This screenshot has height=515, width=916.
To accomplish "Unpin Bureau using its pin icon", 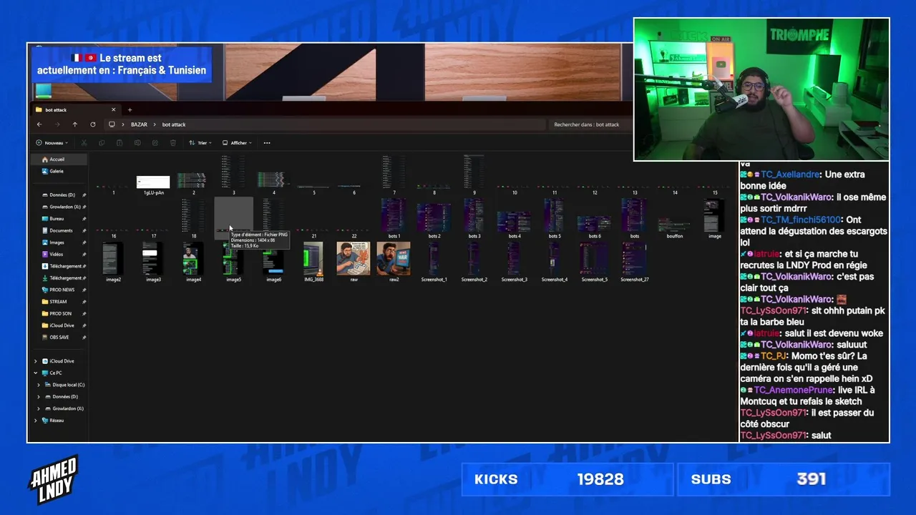I will (x=84, y=219).
